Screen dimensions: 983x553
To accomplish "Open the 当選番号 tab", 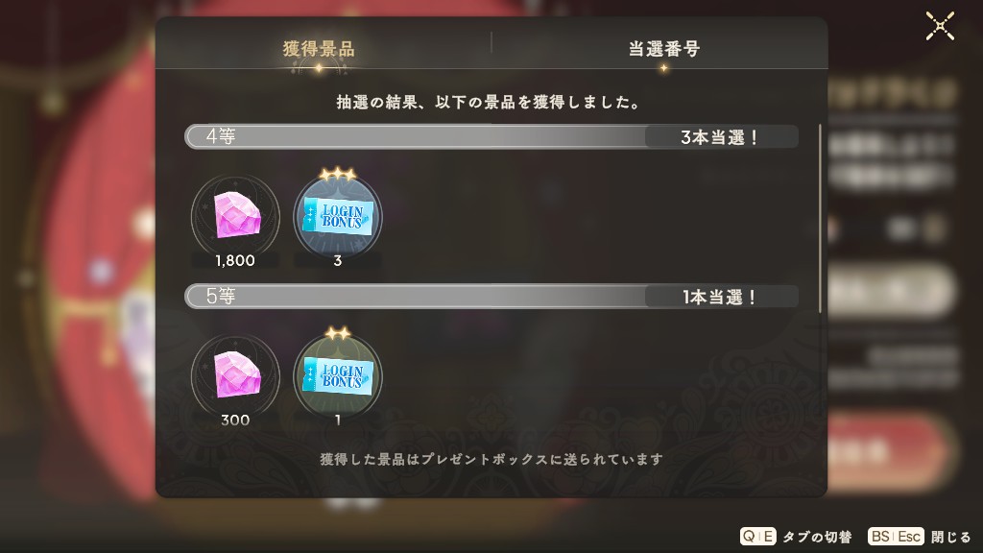I will [664, 49].
